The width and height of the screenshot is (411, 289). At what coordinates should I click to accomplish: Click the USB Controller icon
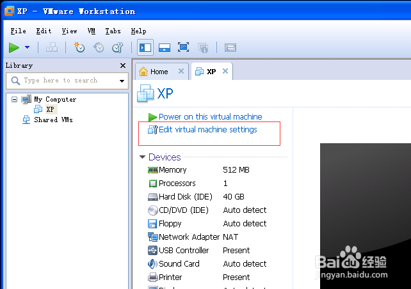(152, 251)
